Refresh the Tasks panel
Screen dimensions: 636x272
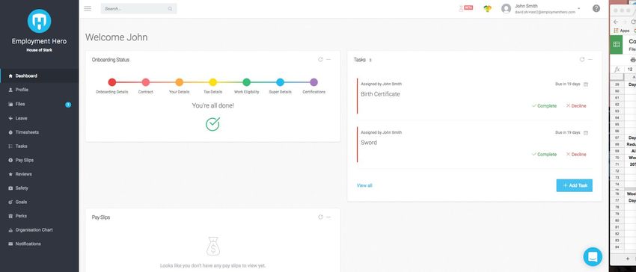(x=582, y=60)
